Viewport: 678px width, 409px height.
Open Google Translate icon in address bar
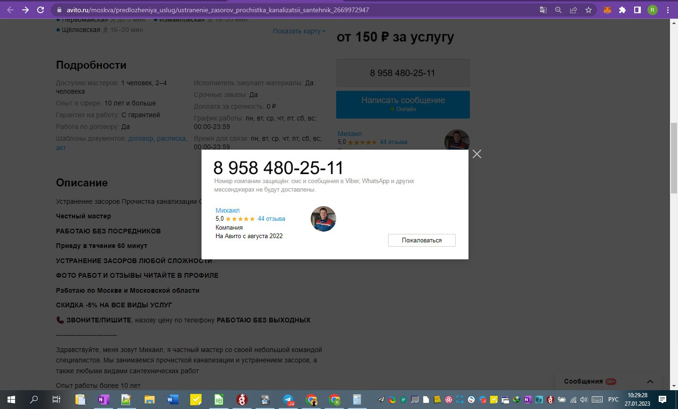click(x=543, y=10)
